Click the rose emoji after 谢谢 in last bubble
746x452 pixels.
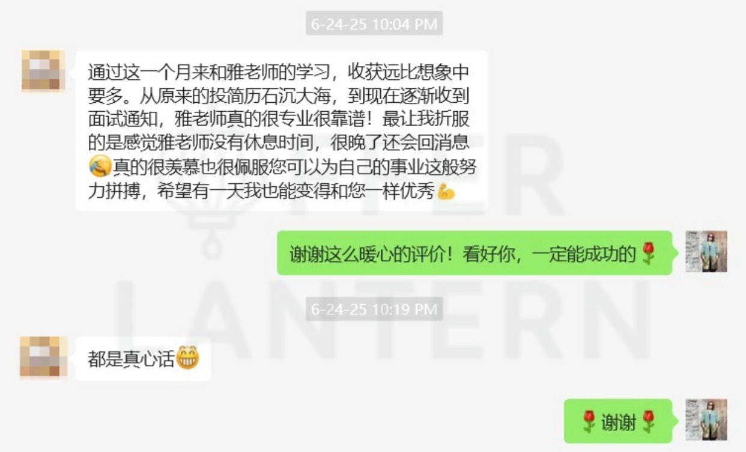point(647,422)
